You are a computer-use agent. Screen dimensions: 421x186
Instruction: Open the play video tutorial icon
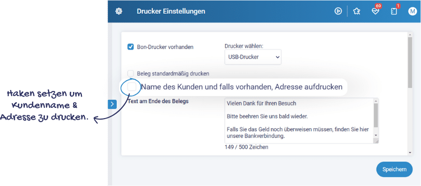(x=338, y=11)
